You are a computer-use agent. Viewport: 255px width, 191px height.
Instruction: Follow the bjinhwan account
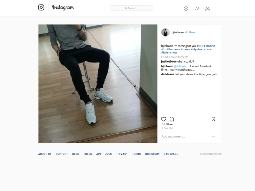[190, 32]
